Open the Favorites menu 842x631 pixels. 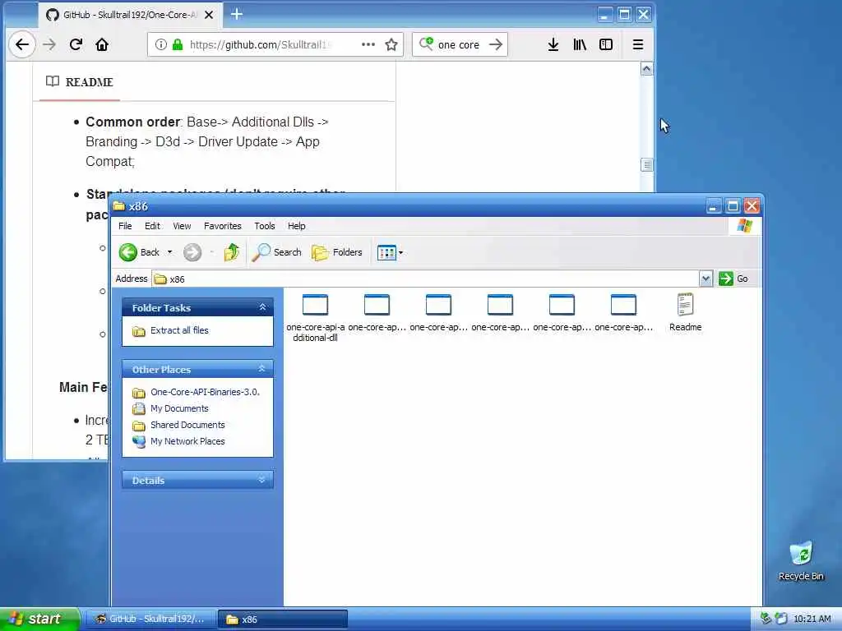223,226
